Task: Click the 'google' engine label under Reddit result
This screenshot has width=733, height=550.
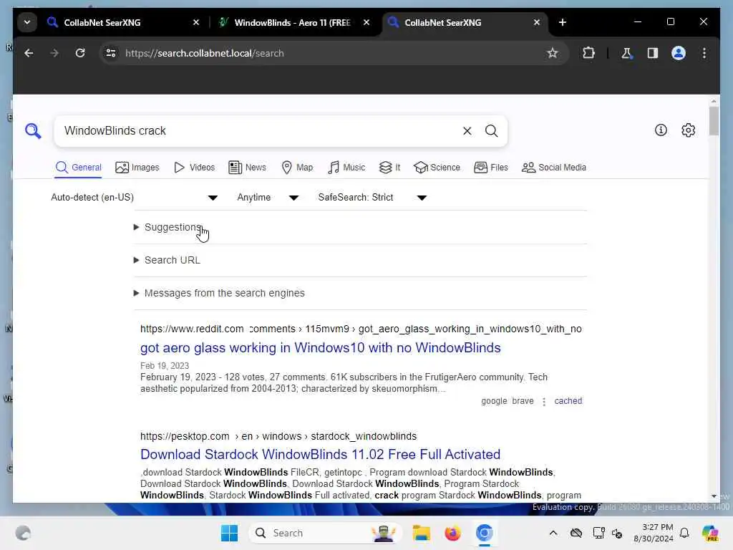Action: (494, 401)
